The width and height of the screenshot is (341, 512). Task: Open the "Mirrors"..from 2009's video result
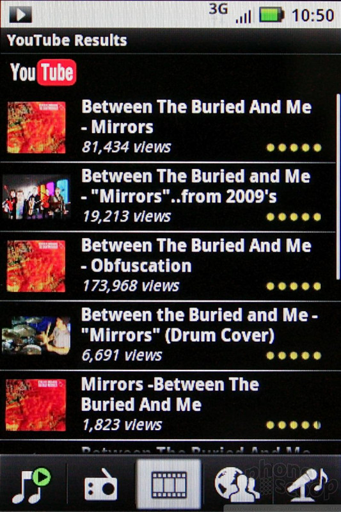168,197
